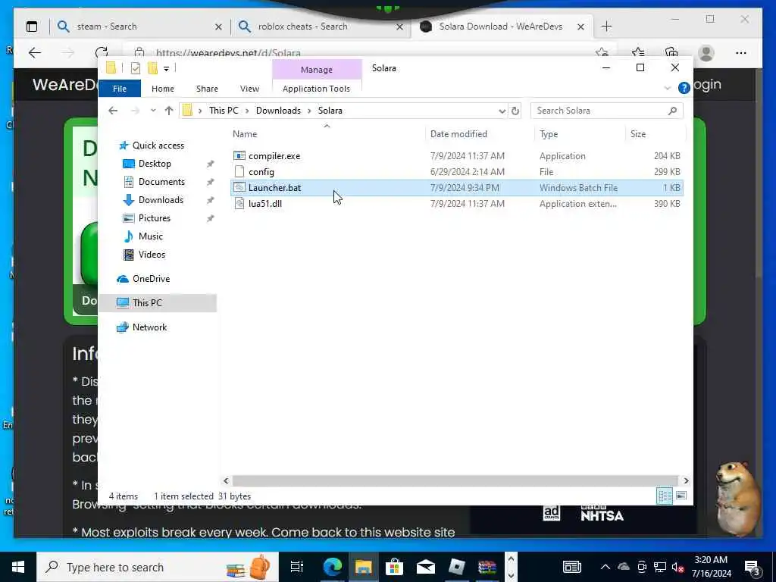Expand address bar history dropdown

tap(502, 111)
